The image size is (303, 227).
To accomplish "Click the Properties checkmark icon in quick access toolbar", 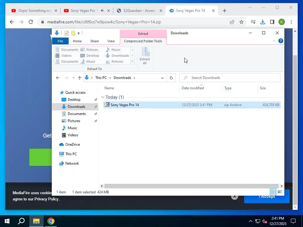I will (67, 33).
